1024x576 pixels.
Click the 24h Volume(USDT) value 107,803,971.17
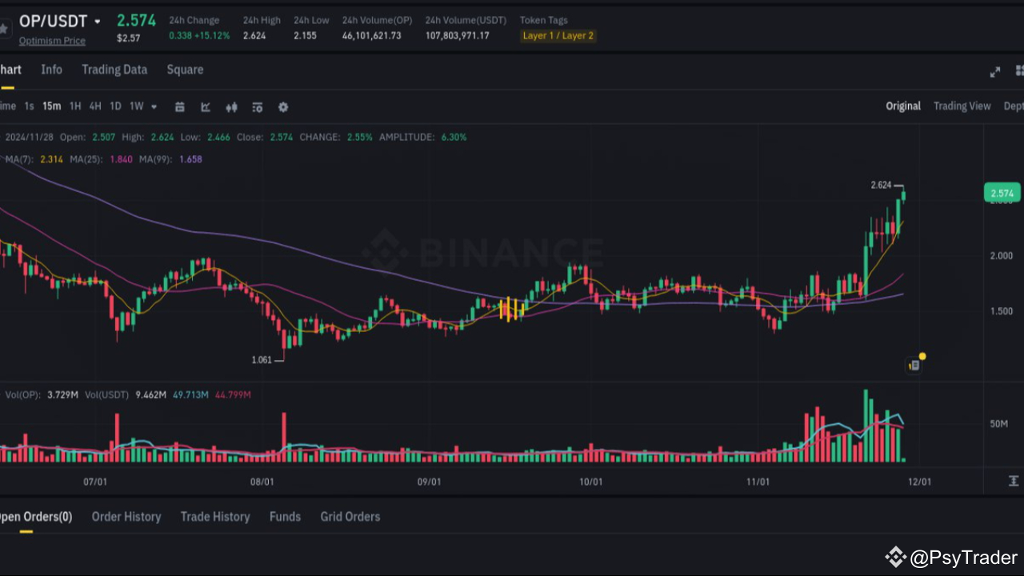tap(457, 36)
